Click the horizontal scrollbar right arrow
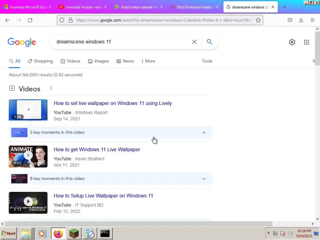 312,224
